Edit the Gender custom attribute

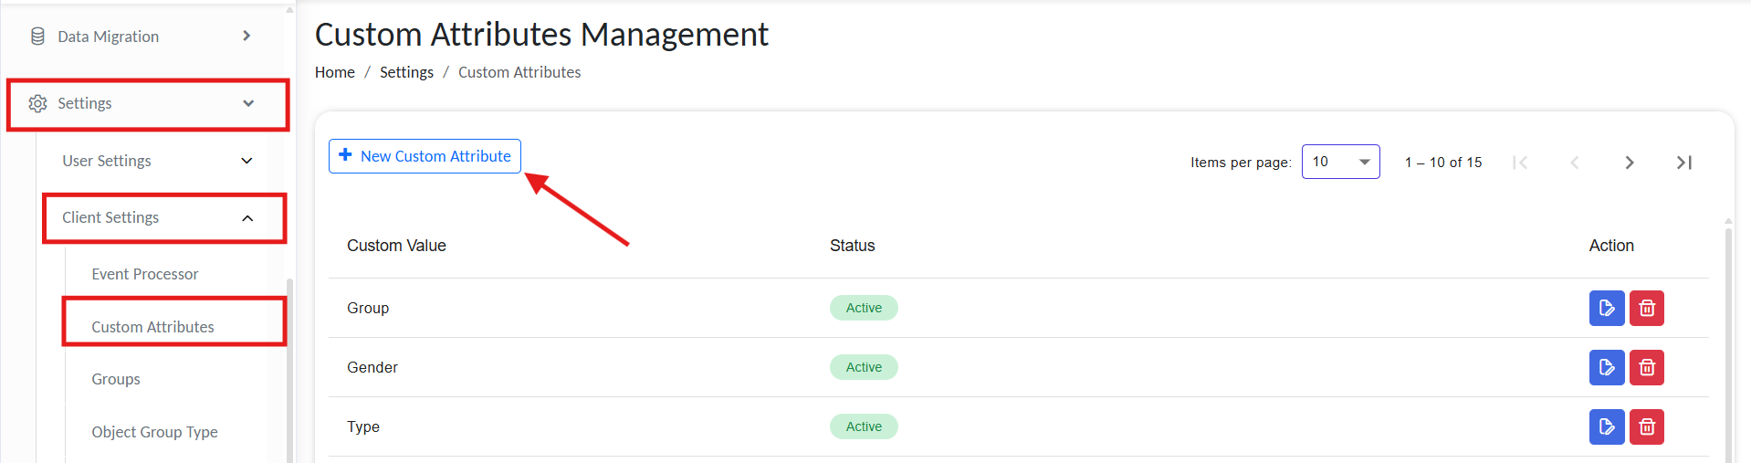click(1606, 368)
